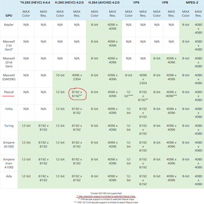Click the underlined max resolution Pascal footnote
The width and height of the screenshot is (204, 204).
106,196
